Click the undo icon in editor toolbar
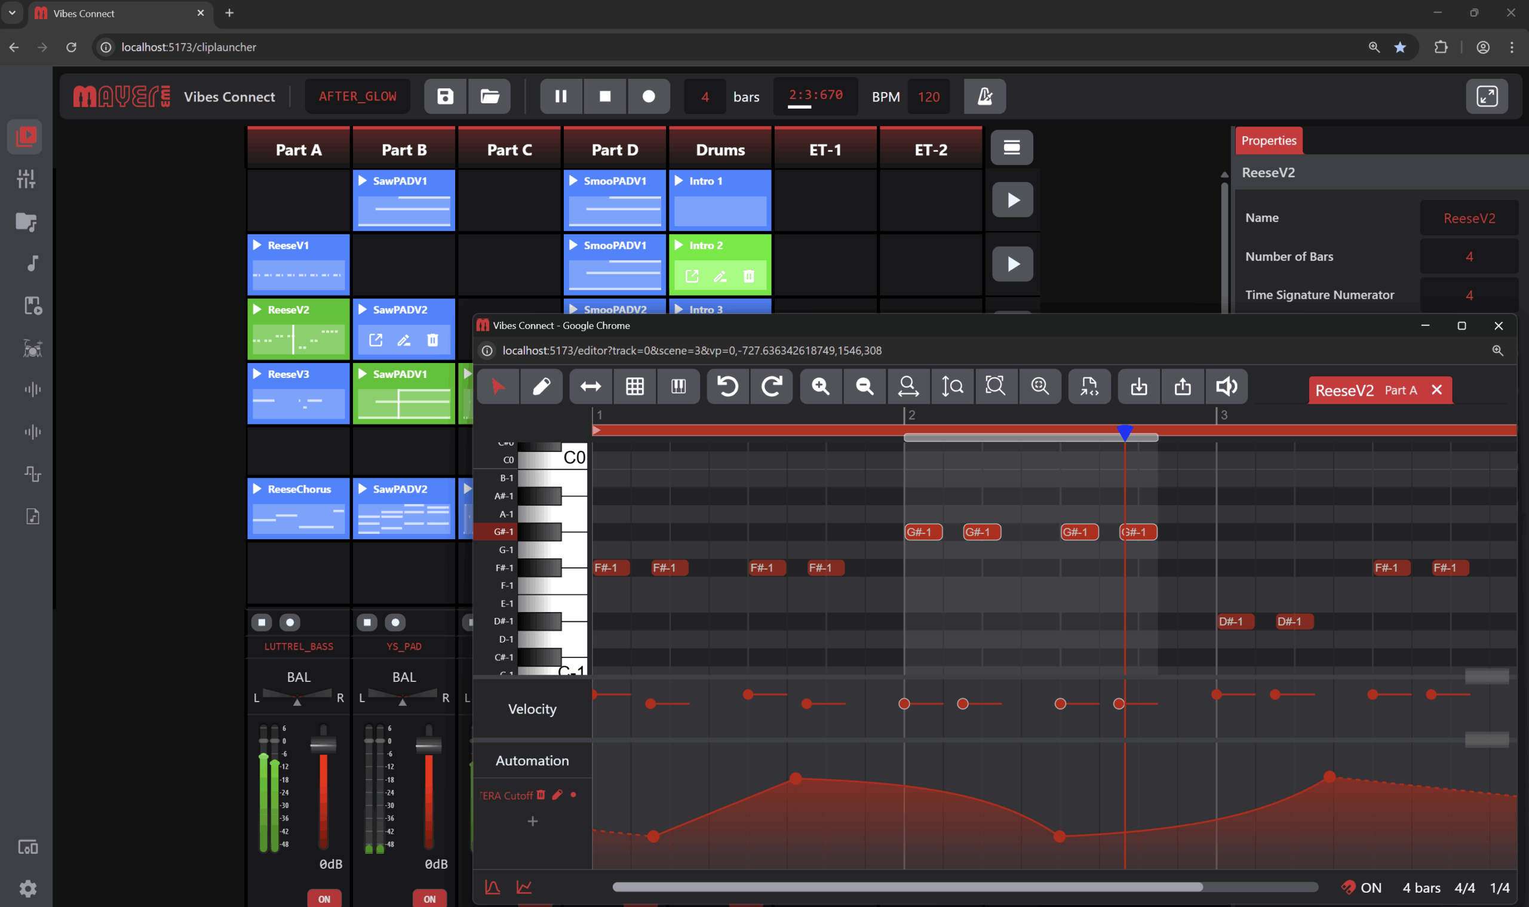Image resolution: width=1529 pixels, height=907 pixels. 727,386
